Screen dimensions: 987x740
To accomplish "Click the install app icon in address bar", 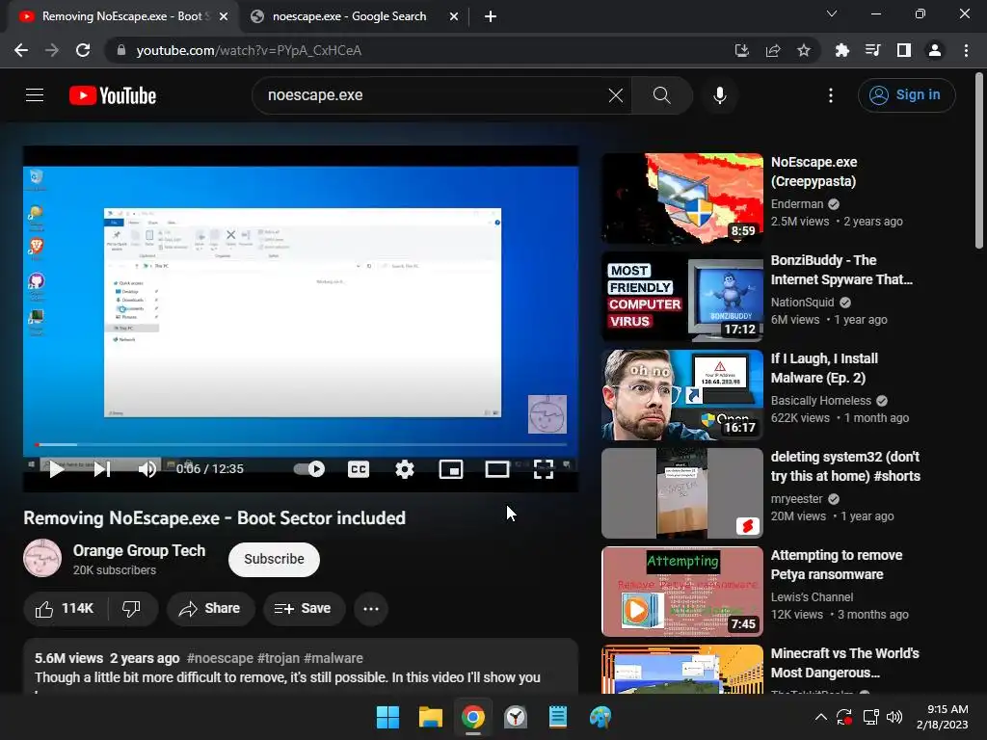I will [x=742, y=50].
